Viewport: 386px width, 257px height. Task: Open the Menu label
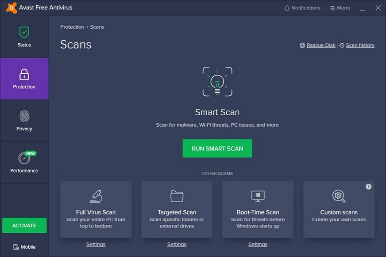(x=344, y=8)
